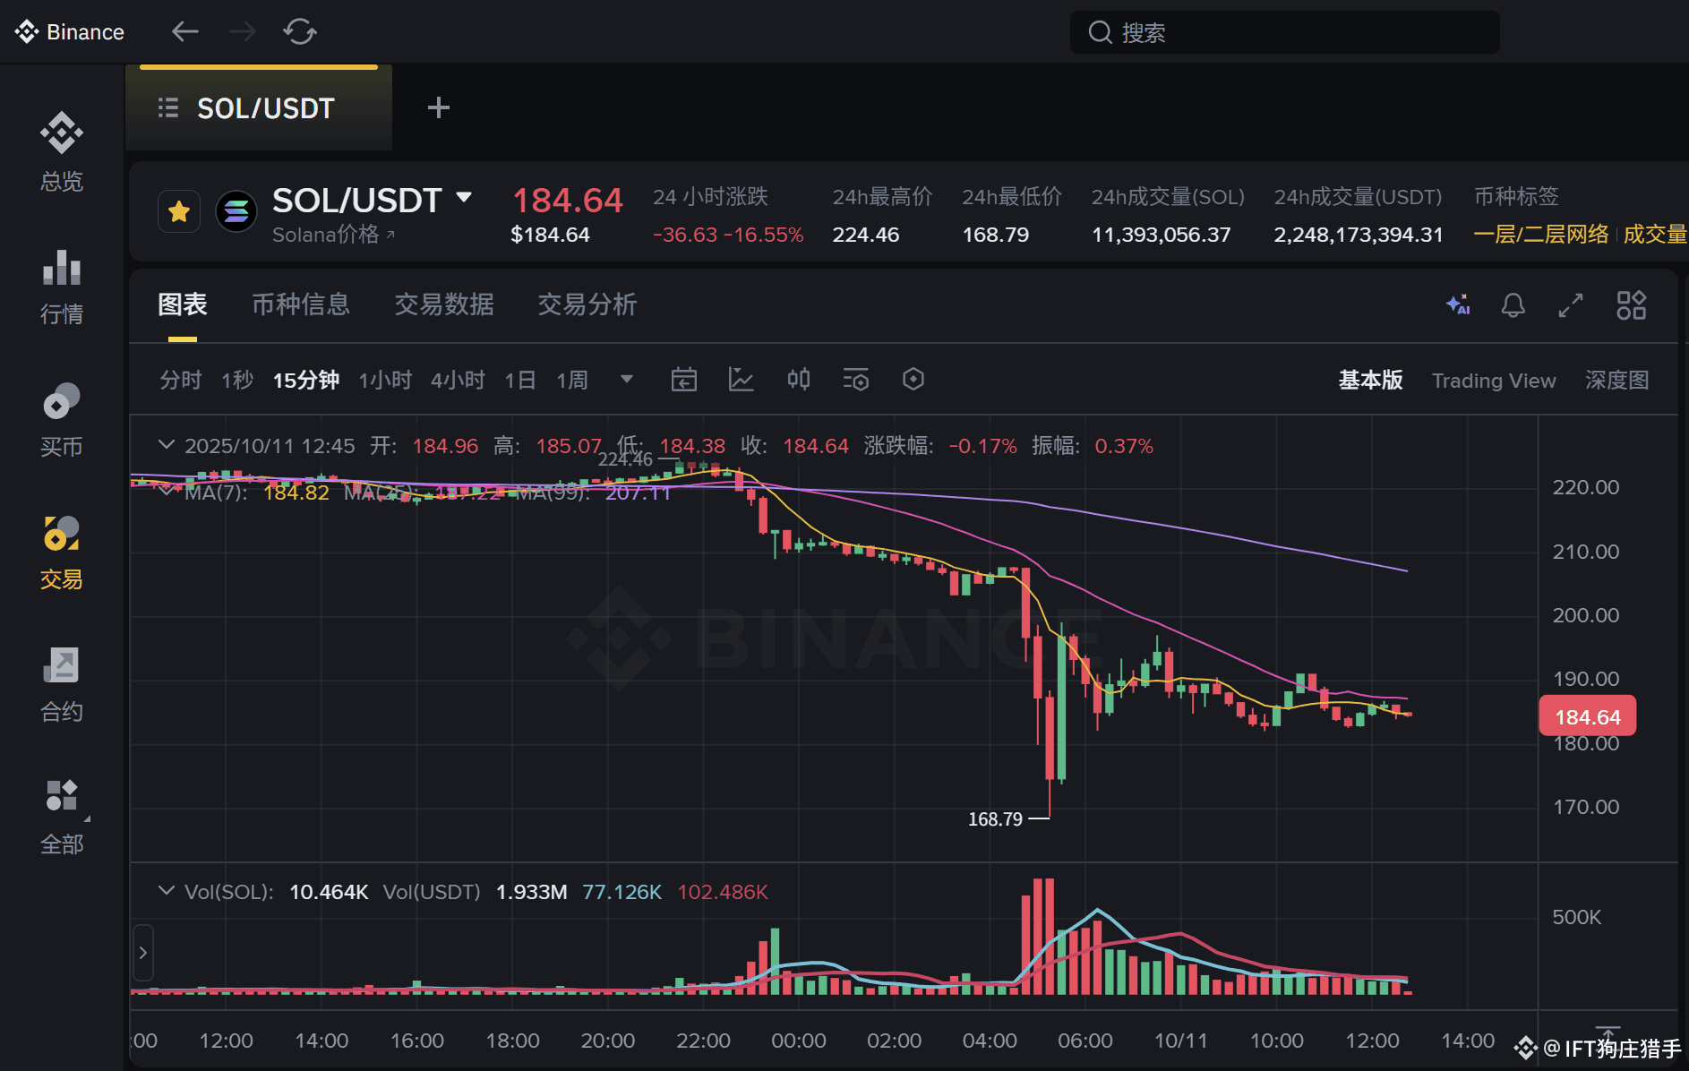The width and height of the screenshot is (1689, 1071).
Task: Collapse the MA indicator legend
Action: pyautogui.click(x=167, y=490)
